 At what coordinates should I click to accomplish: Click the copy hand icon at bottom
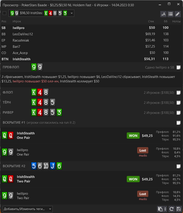(160, 209)
